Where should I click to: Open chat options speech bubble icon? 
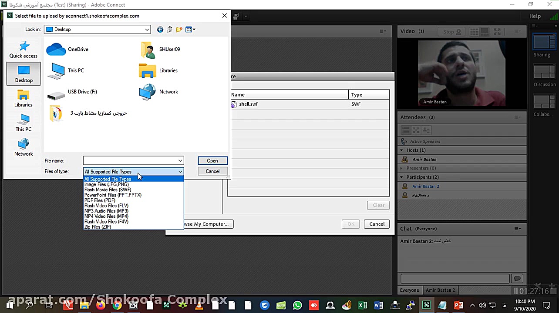click(x=517, y=278)
